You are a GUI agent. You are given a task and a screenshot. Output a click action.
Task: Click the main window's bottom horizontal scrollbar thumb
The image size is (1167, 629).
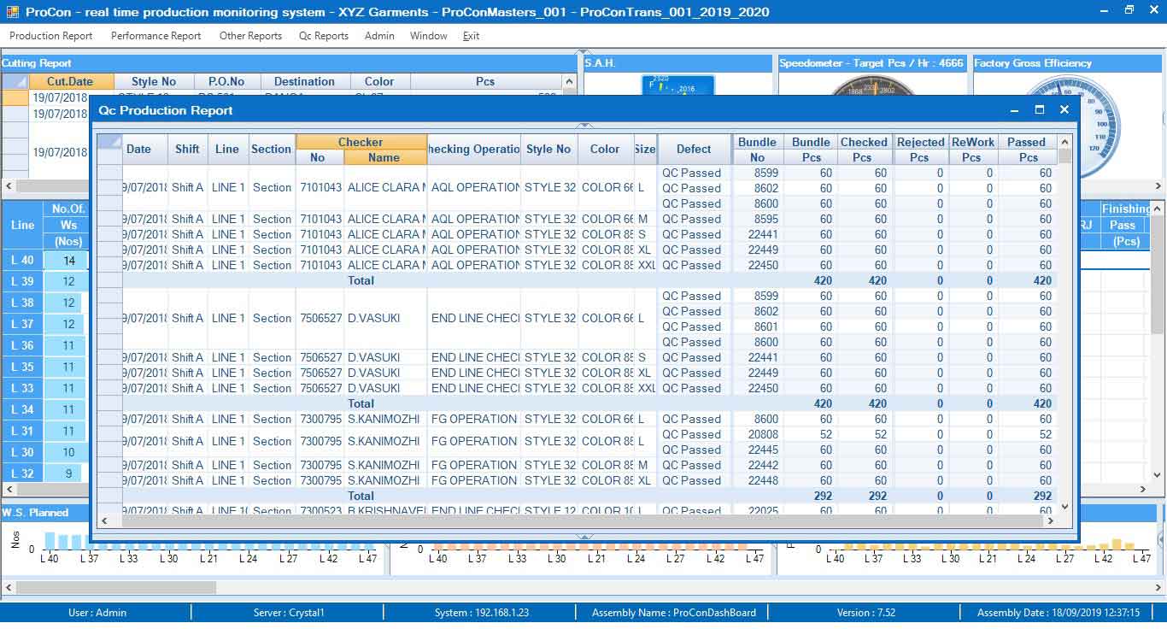point(115,588)
